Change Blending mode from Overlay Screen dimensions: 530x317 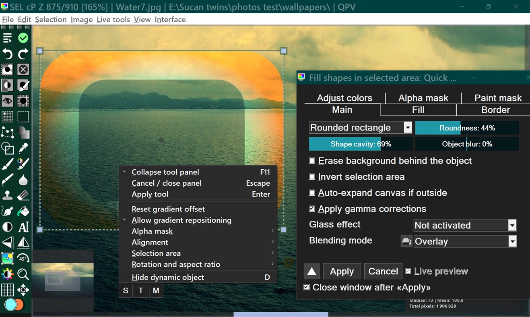click(512, 241)
